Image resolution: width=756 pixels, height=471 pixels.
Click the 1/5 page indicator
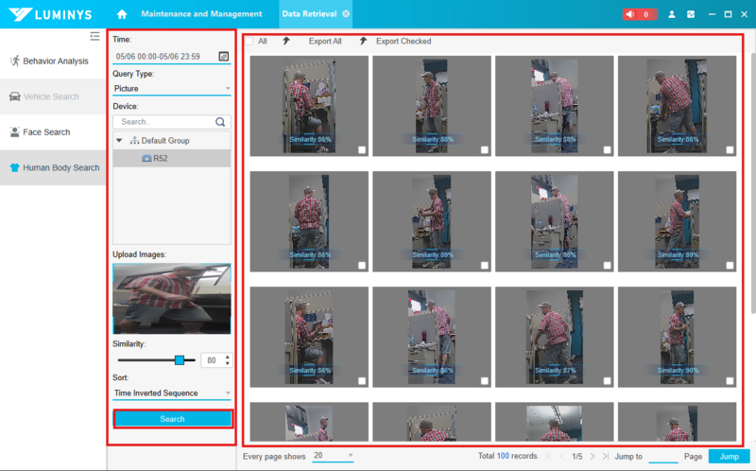[x=577, y=456]
